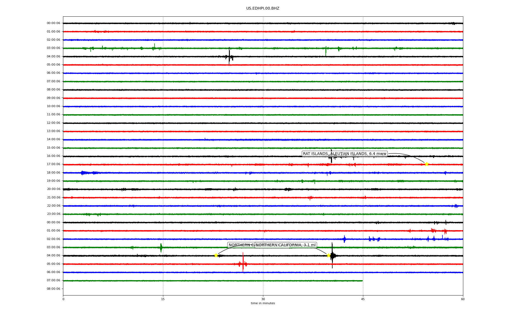Image resolution: width=526 pixels, height=328 pixels.
Task: Click the 45 tick label on the x-axis
Action: (363, 299)
